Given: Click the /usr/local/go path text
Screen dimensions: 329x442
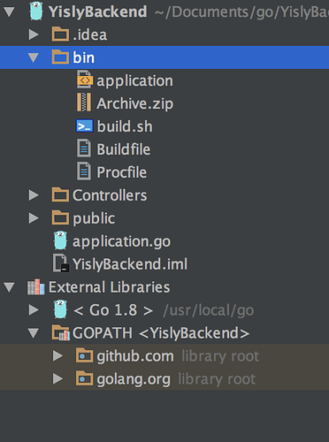Looking at the screenshot, I should pyautogui.click(x=209, y=310).
